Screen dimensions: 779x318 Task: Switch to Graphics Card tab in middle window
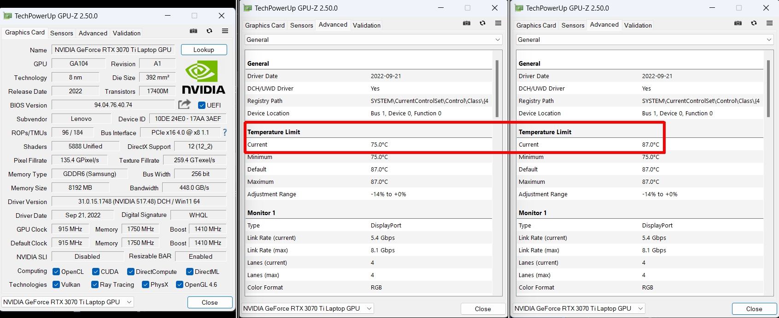pos(265,25)
